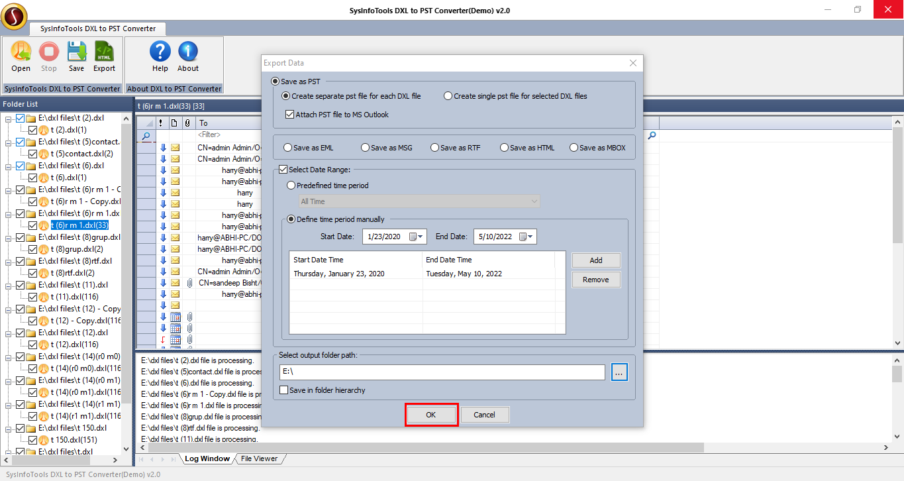This screenshot has height=481, width=904.
Task: Select the Predefined time period radio button
Action: (x=291, y=186)
